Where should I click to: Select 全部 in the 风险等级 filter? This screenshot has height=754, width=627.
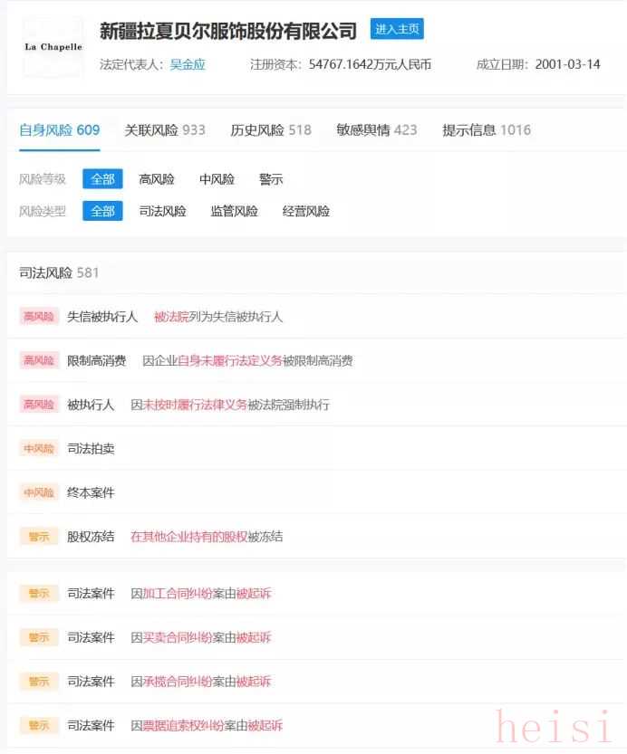pyautogui.click(x=102, y=179)
